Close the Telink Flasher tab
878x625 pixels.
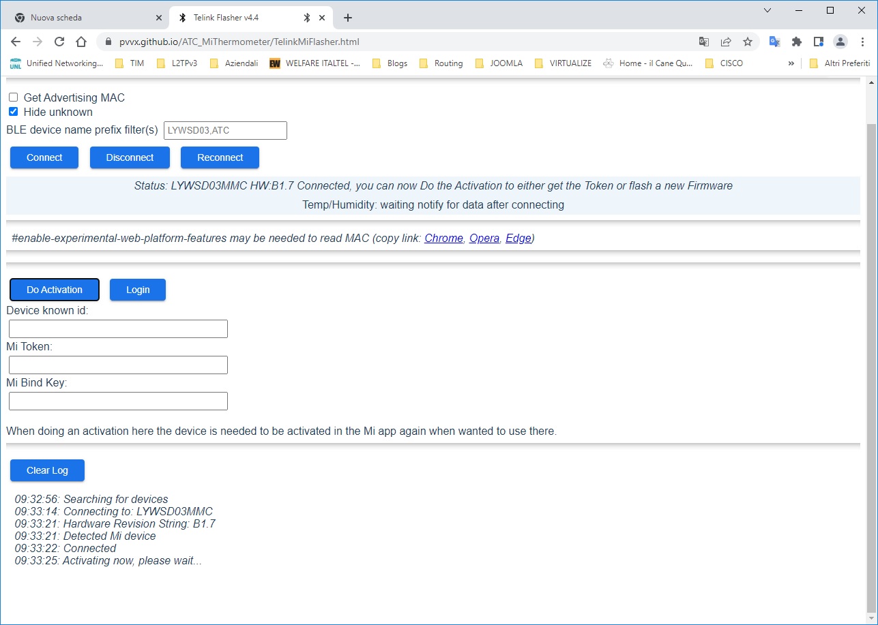pyautogui.click(x=322, y=18)
